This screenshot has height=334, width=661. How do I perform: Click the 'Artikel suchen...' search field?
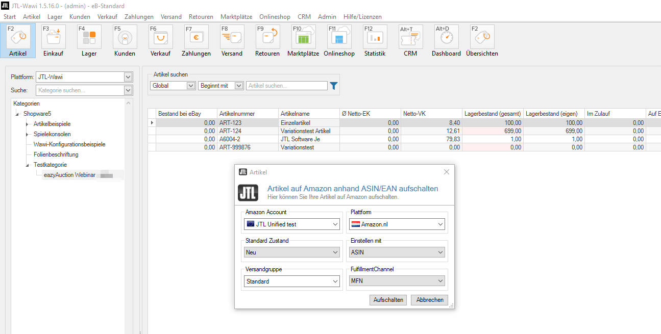pos(287,86)
